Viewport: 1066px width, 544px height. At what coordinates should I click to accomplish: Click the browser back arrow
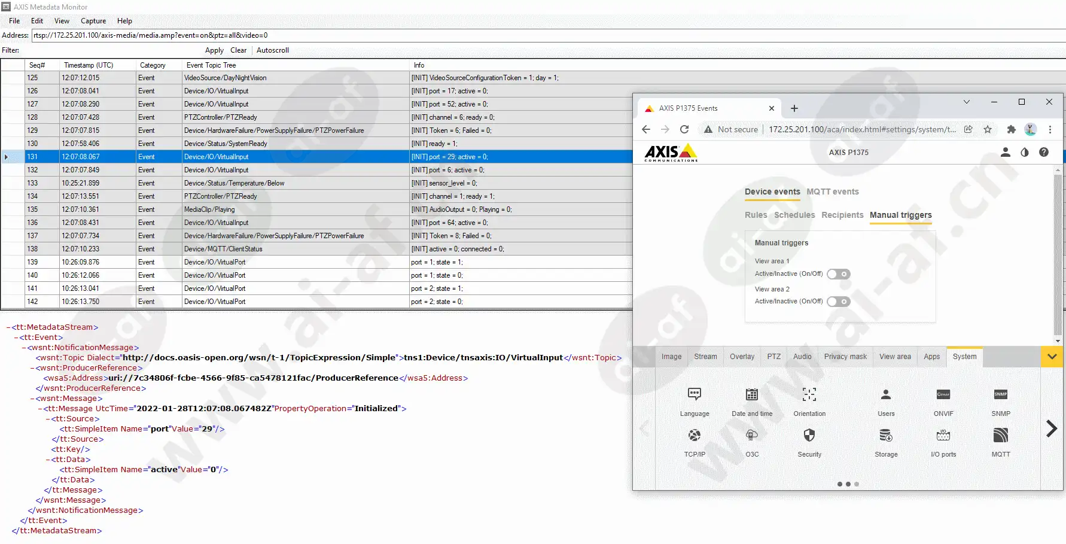click(x=646, y=129)
